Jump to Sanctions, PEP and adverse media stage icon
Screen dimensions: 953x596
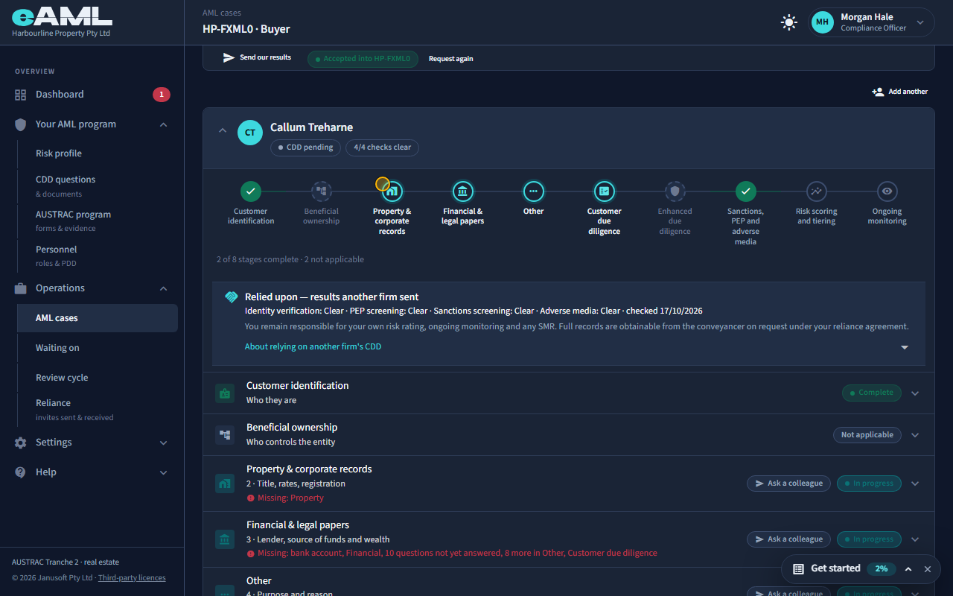click(746, 191)
